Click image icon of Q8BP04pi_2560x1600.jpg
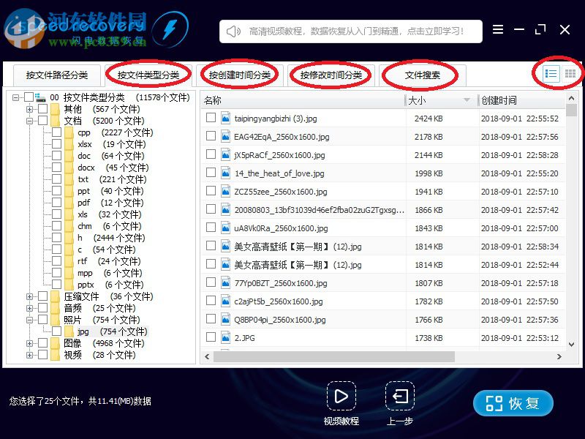This screenshot has width=585, height=439. tap(225, 320)
